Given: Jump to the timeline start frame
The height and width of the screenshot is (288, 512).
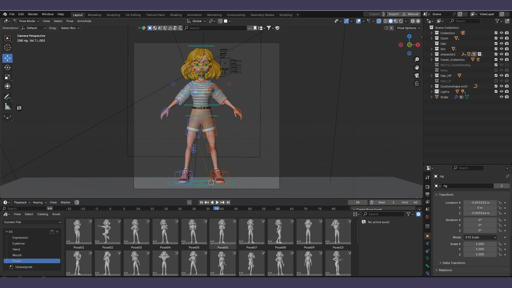Looking at the screenshot, I should click(x=201, y=202).
